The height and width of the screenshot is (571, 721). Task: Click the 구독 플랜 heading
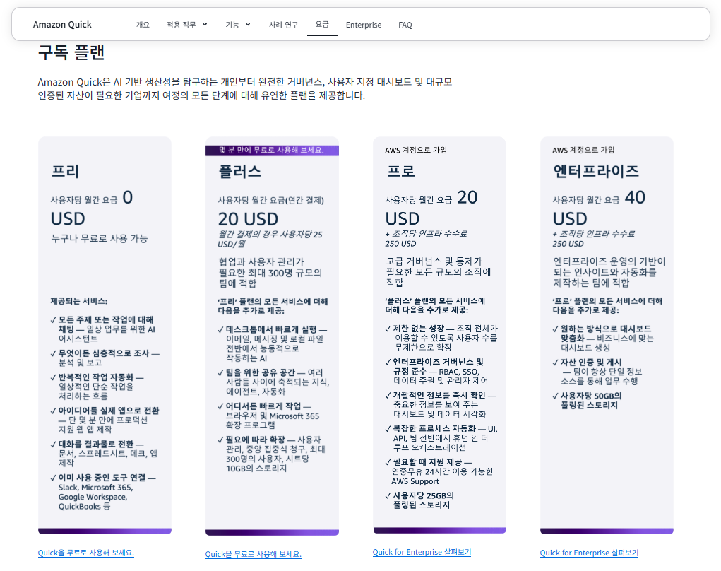coord(71,52)
